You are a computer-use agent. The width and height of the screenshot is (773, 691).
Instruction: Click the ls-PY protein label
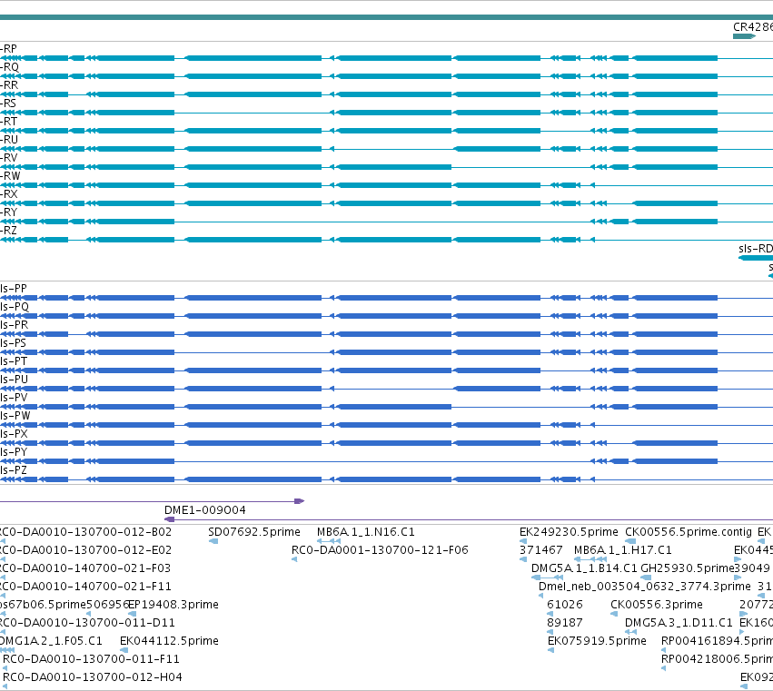pyautogui.click(x=14, y=452)
